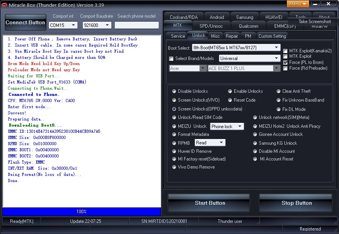Expand the Universal dropdown

pyautogui.click(x=250, y=58)
